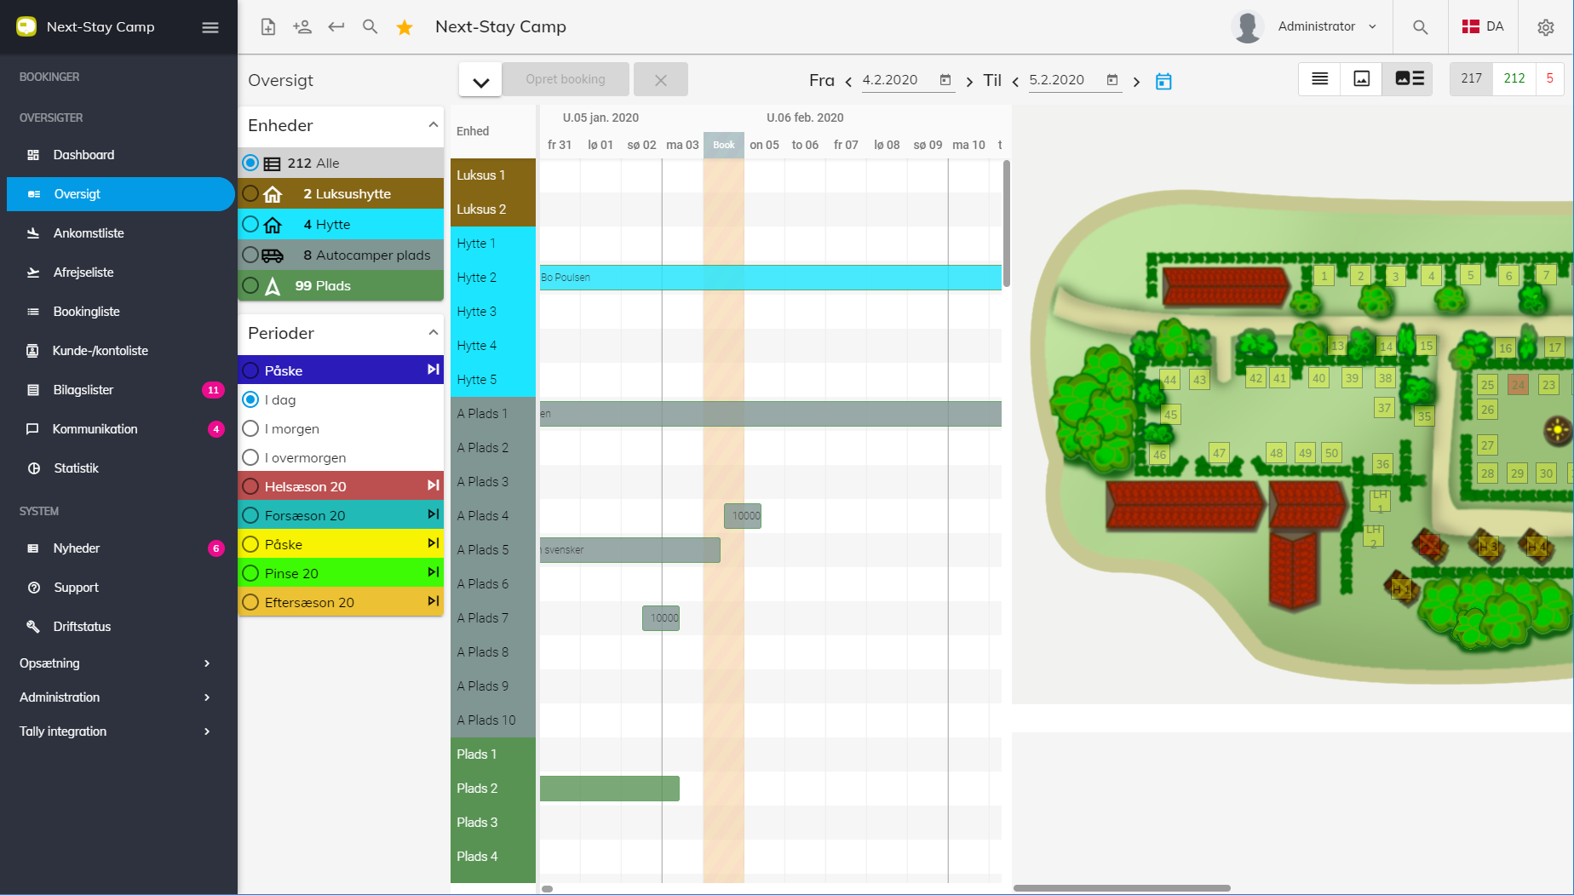The image size is (1574, 895).
Task: Click the blue calendar today icon
Action: pyautogui.click(x=1163, y=81)
